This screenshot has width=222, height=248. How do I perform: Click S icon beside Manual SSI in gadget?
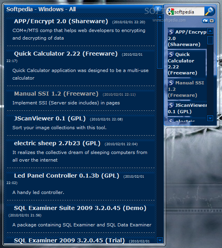coord(171,83)
